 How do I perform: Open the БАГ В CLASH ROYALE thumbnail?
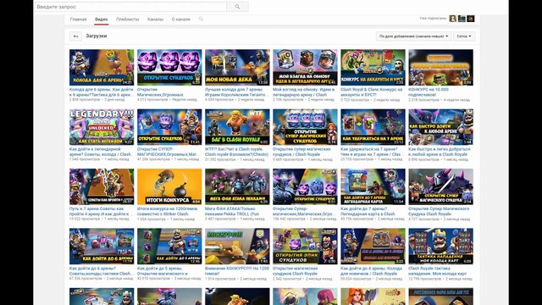(237, 127)
